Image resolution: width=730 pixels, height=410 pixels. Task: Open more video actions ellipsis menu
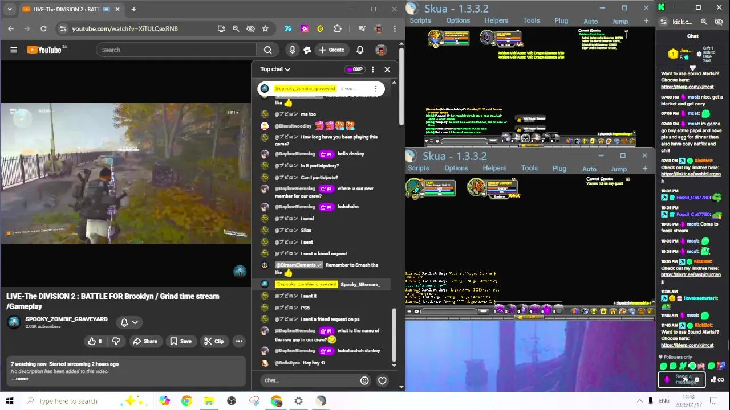pos(239,341)
